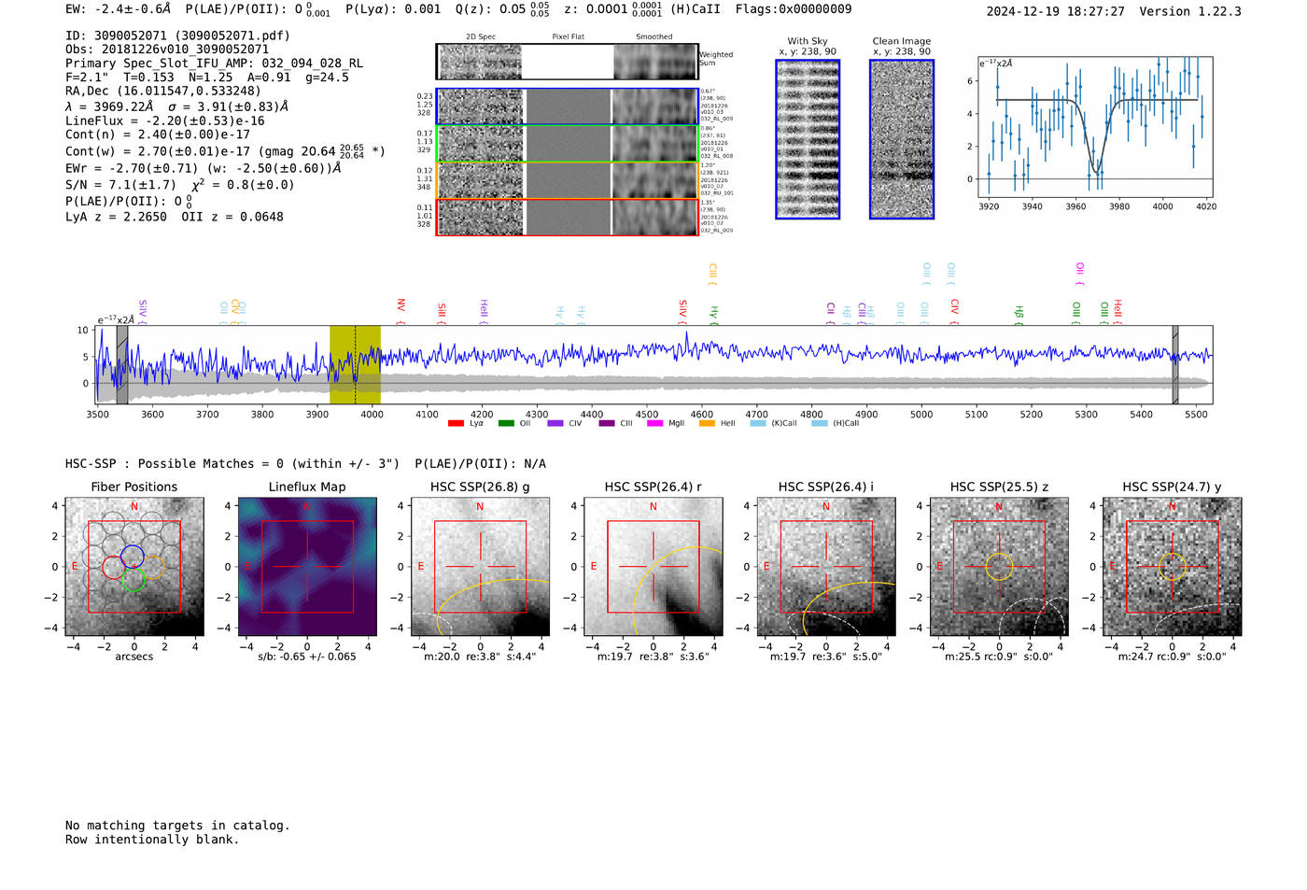Click the MgII magenta legend swatch
The image size is (1307, 890).
[654, 423]
